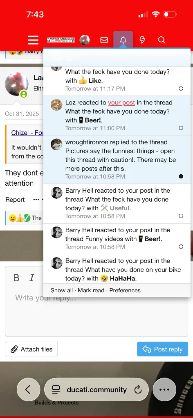Close the alerts panel via bell icon
This screenshot has height=418, width=193.
[x=123, y=40]
